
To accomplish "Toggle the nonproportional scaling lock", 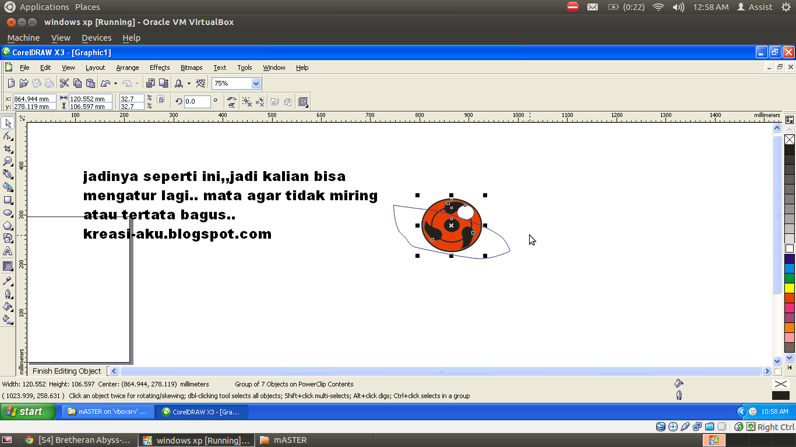I will 161,100.
